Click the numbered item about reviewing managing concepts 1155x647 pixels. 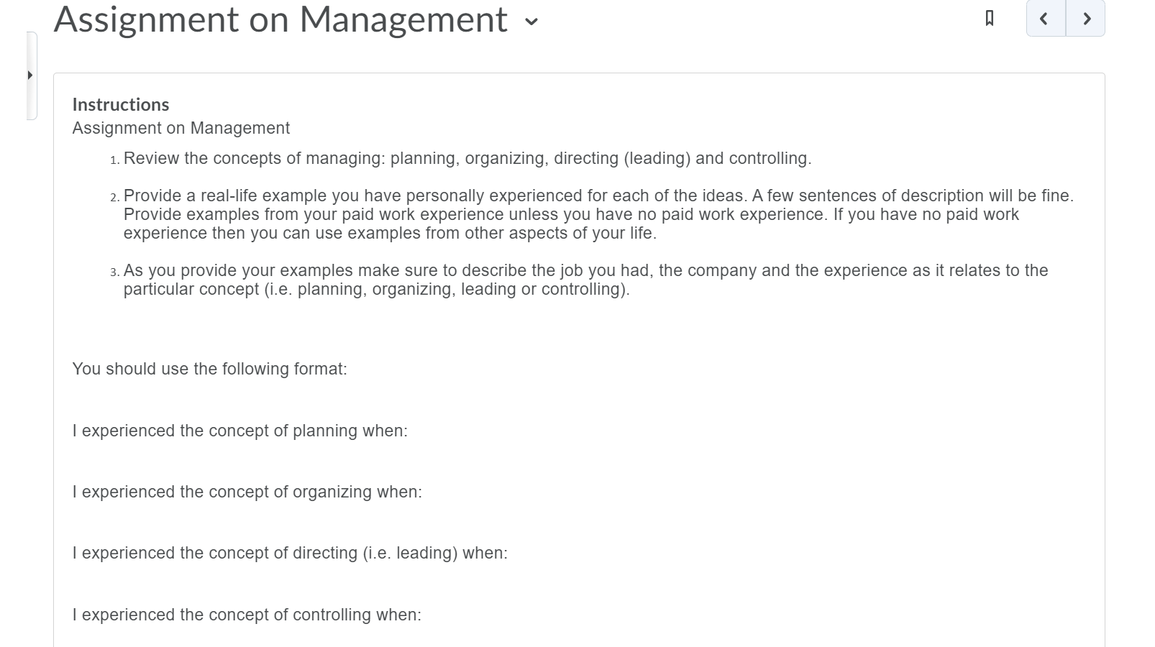pos(466,158)
